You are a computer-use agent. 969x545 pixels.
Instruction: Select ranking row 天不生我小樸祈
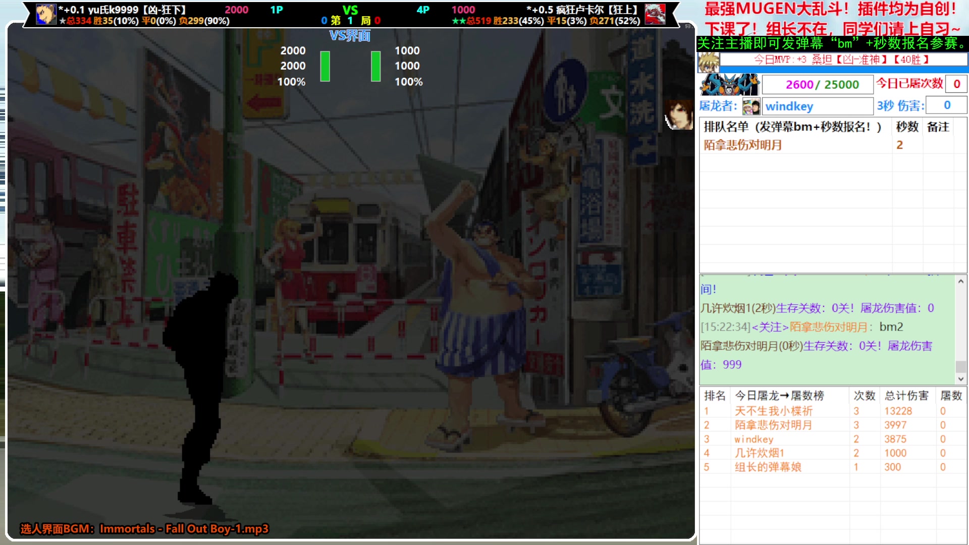coord(833,411)
